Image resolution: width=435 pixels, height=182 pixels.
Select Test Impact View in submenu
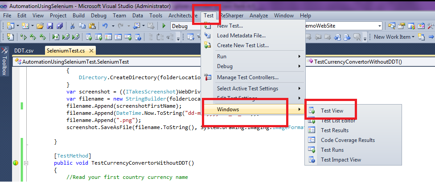click(353, 160)
